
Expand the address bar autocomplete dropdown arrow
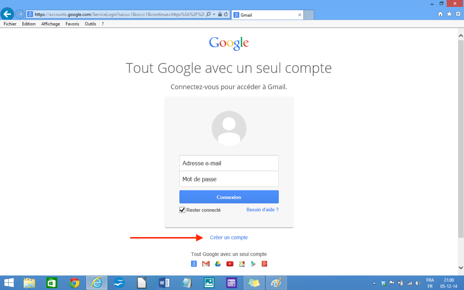click(214, 15)
